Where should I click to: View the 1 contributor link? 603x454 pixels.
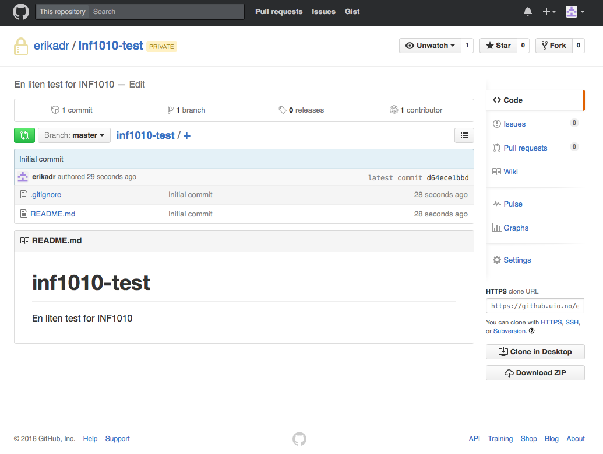pos(416,110)
